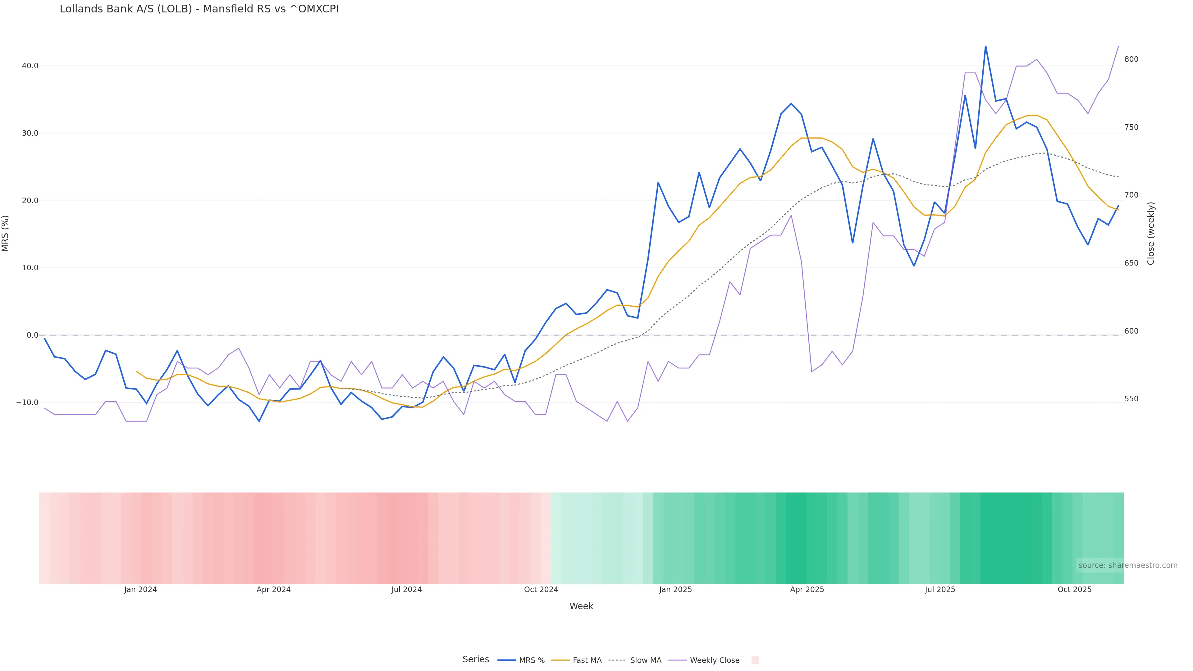Screen dimensions: 1193x671
Task: Click the 40.0 left axis tick label
Action: tap(30, 66)
